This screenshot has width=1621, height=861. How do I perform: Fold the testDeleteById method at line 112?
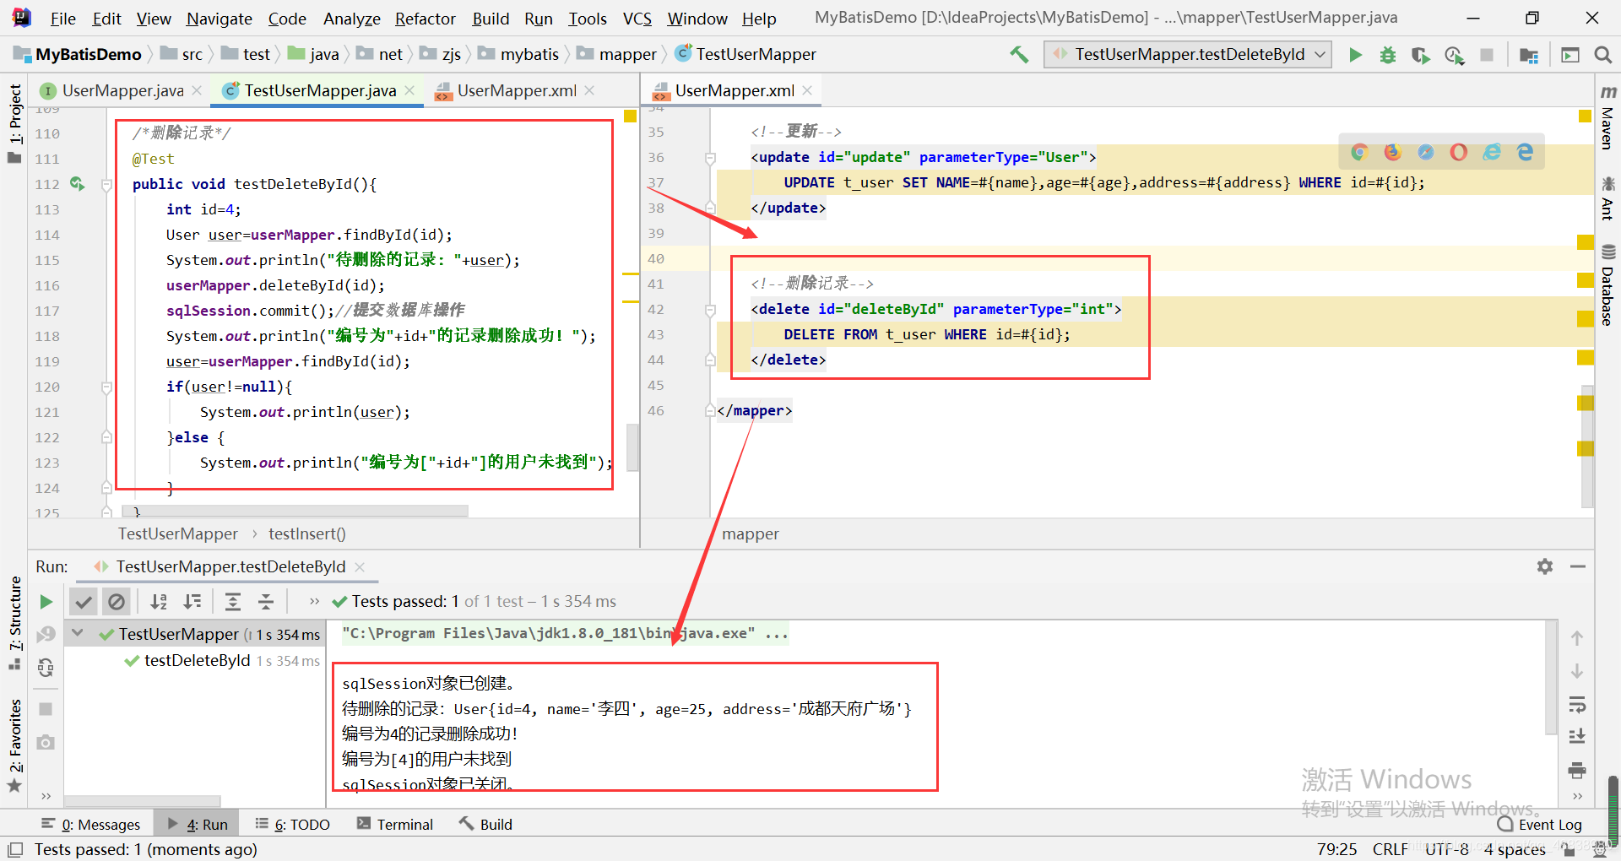tap(106, 184)
